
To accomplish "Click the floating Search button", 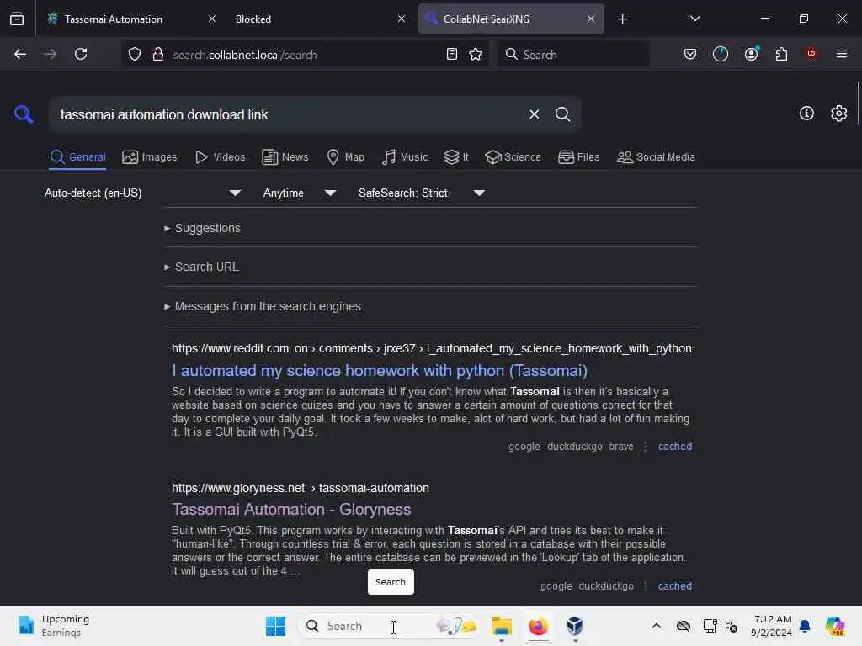I will tap(391, 582).
